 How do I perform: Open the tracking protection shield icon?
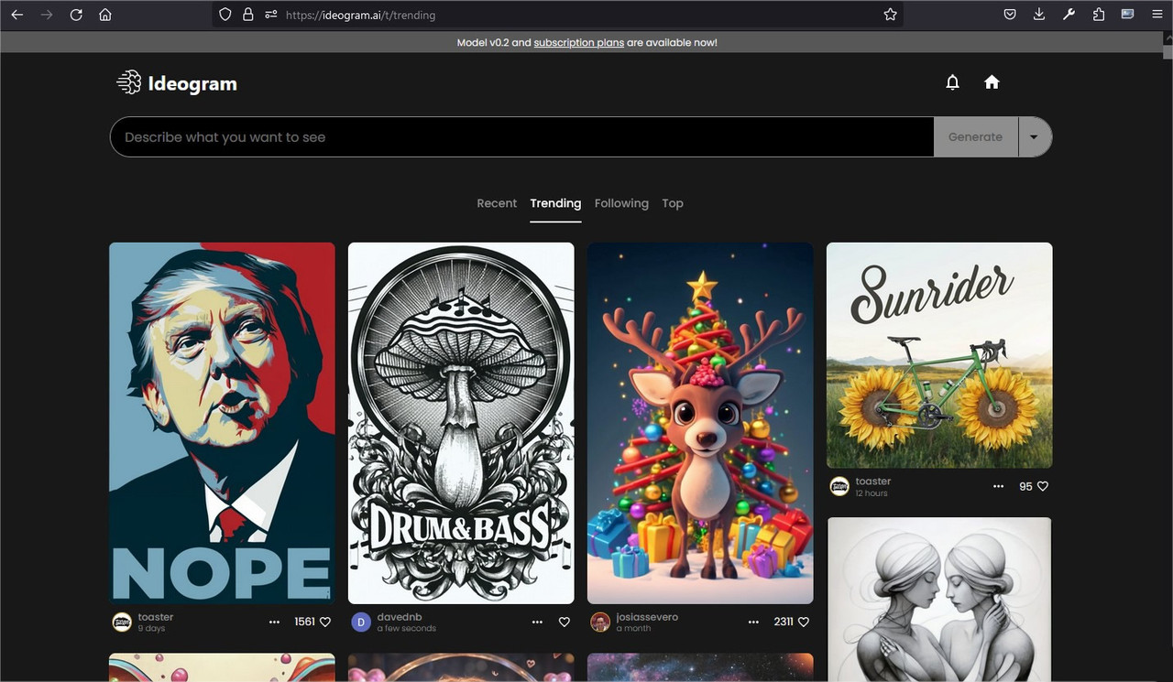pyautogui.click(x=225, y=15)
